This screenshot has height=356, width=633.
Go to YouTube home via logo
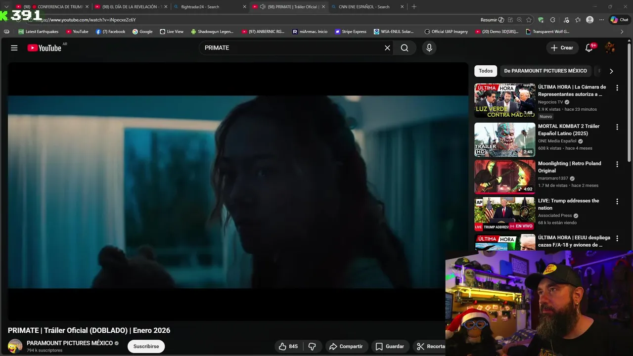pyautogui.click(x=44, y=48)
